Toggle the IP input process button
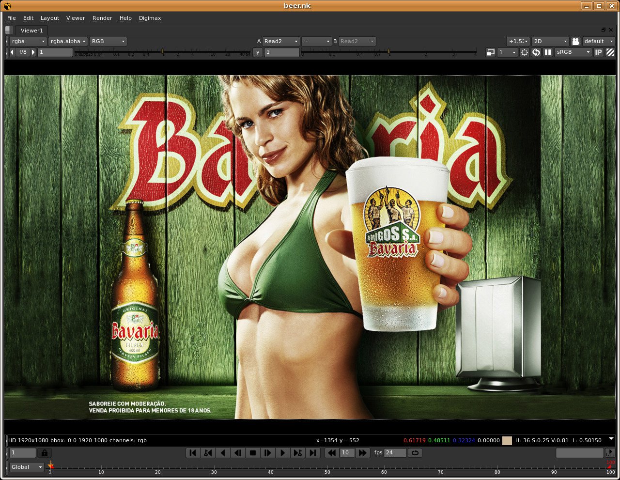Screen dimensions: 620x480 tap(599, 52)
